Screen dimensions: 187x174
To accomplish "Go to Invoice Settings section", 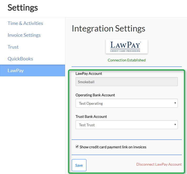I will 24,35.
